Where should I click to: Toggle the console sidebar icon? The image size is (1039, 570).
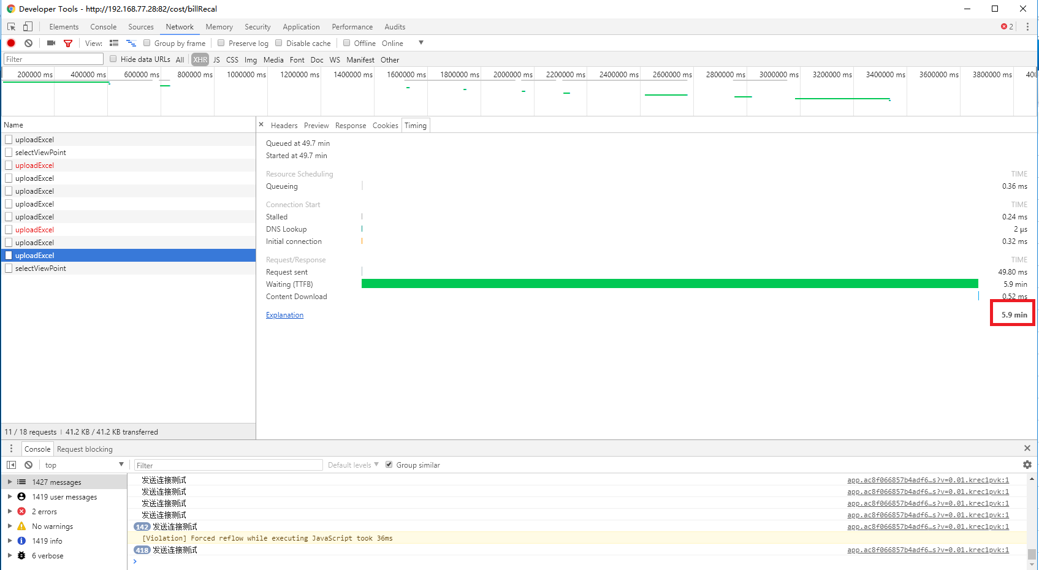click(x=11, y=465)
